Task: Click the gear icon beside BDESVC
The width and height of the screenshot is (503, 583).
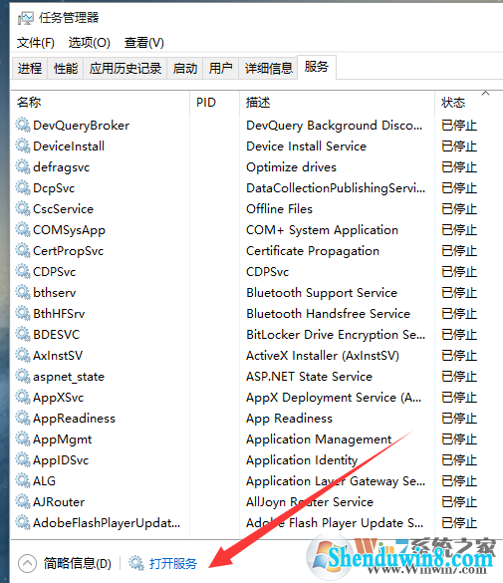Action: (x=23, y=334)
